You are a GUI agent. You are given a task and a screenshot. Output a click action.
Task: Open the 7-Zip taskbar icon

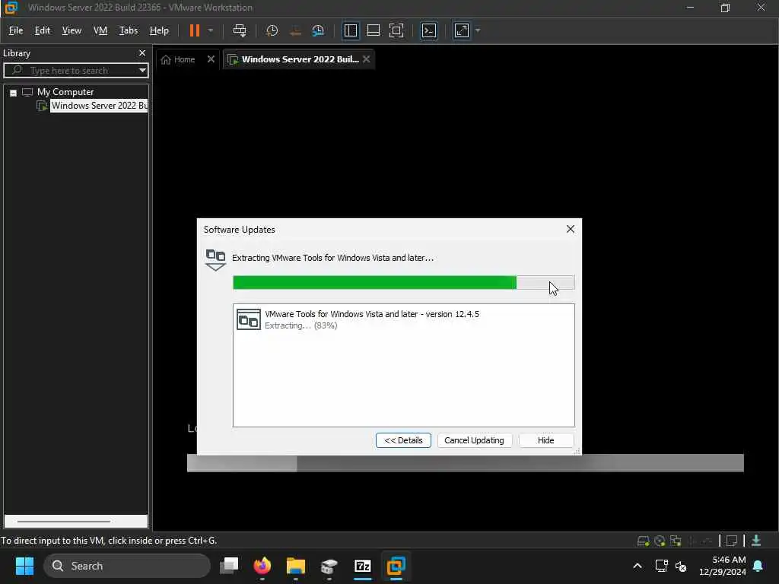363,566
